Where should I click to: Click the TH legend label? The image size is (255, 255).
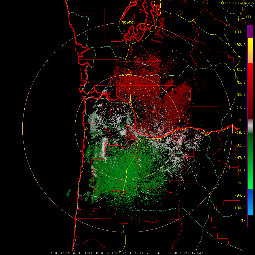[243, 220]
